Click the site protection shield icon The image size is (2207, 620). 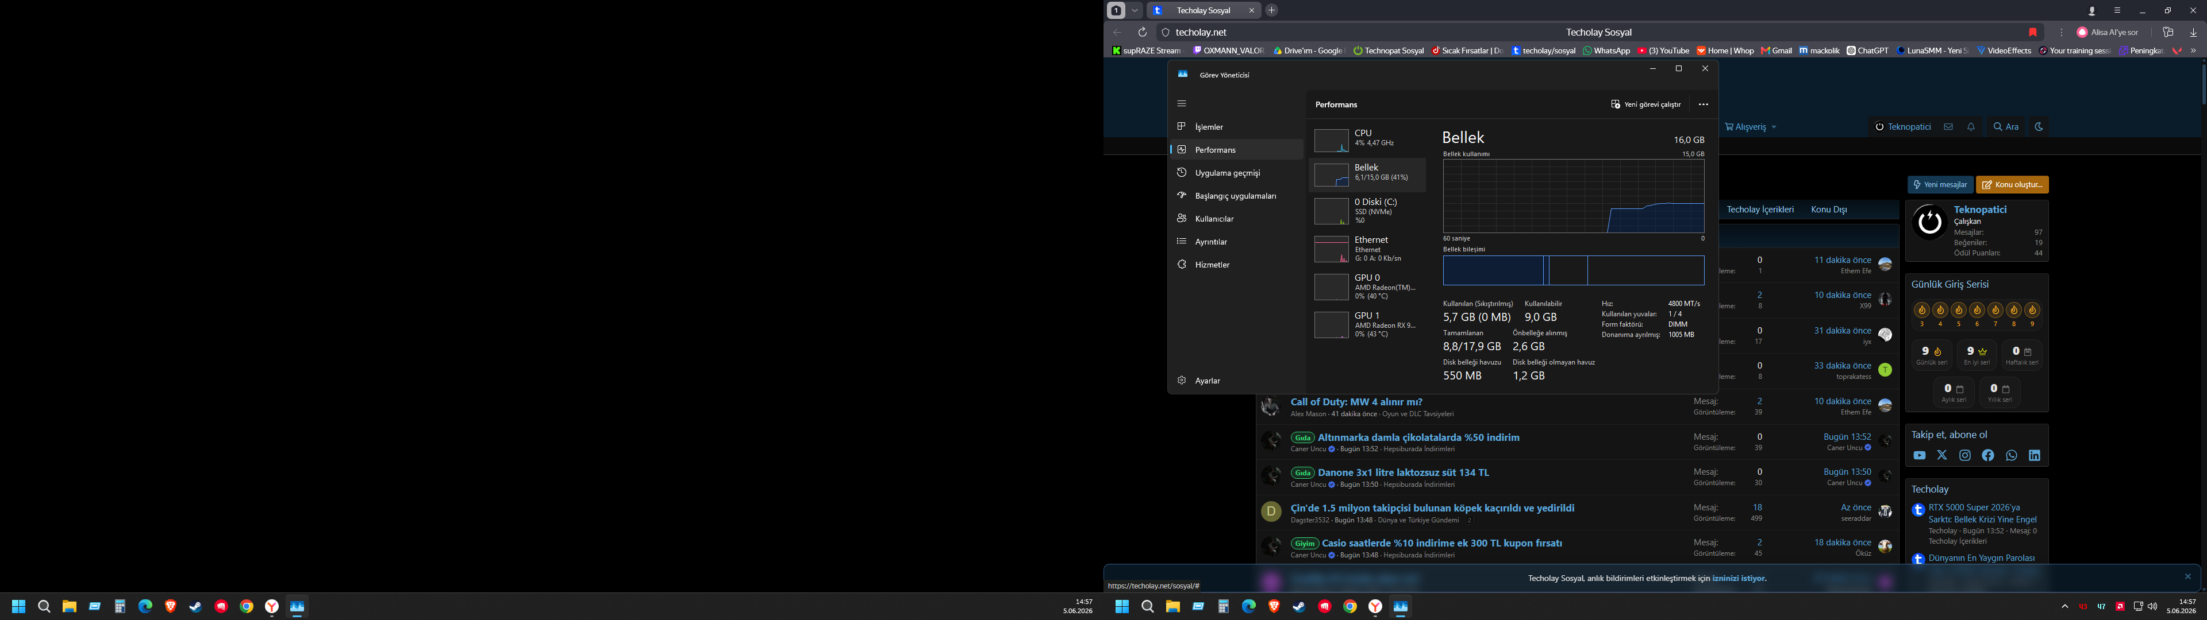(1165, 33)
